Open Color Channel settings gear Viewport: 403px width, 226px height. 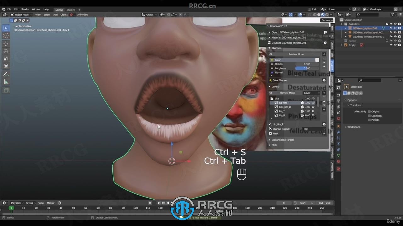pyautogui.click(x=324, y=80)
